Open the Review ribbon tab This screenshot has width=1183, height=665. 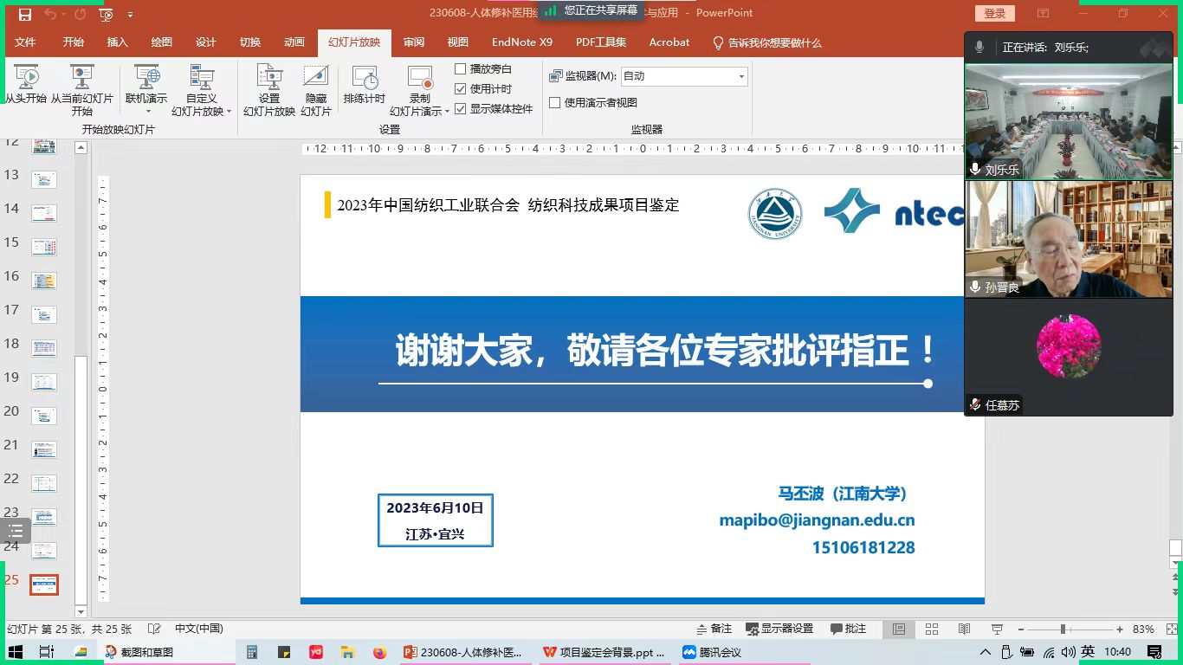pyautogui.click(x=414, y=42)
